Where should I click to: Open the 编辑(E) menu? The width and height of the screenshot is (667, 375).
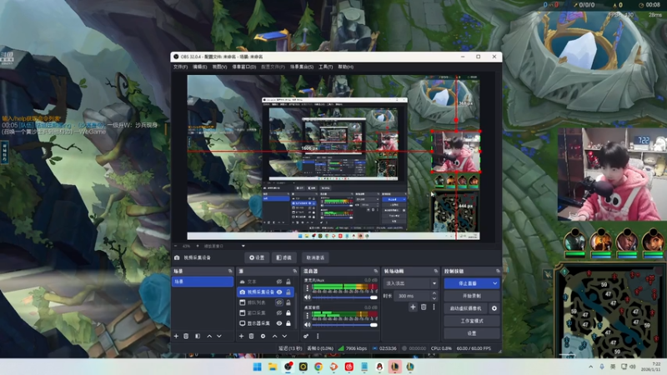[x=200, y=67]
